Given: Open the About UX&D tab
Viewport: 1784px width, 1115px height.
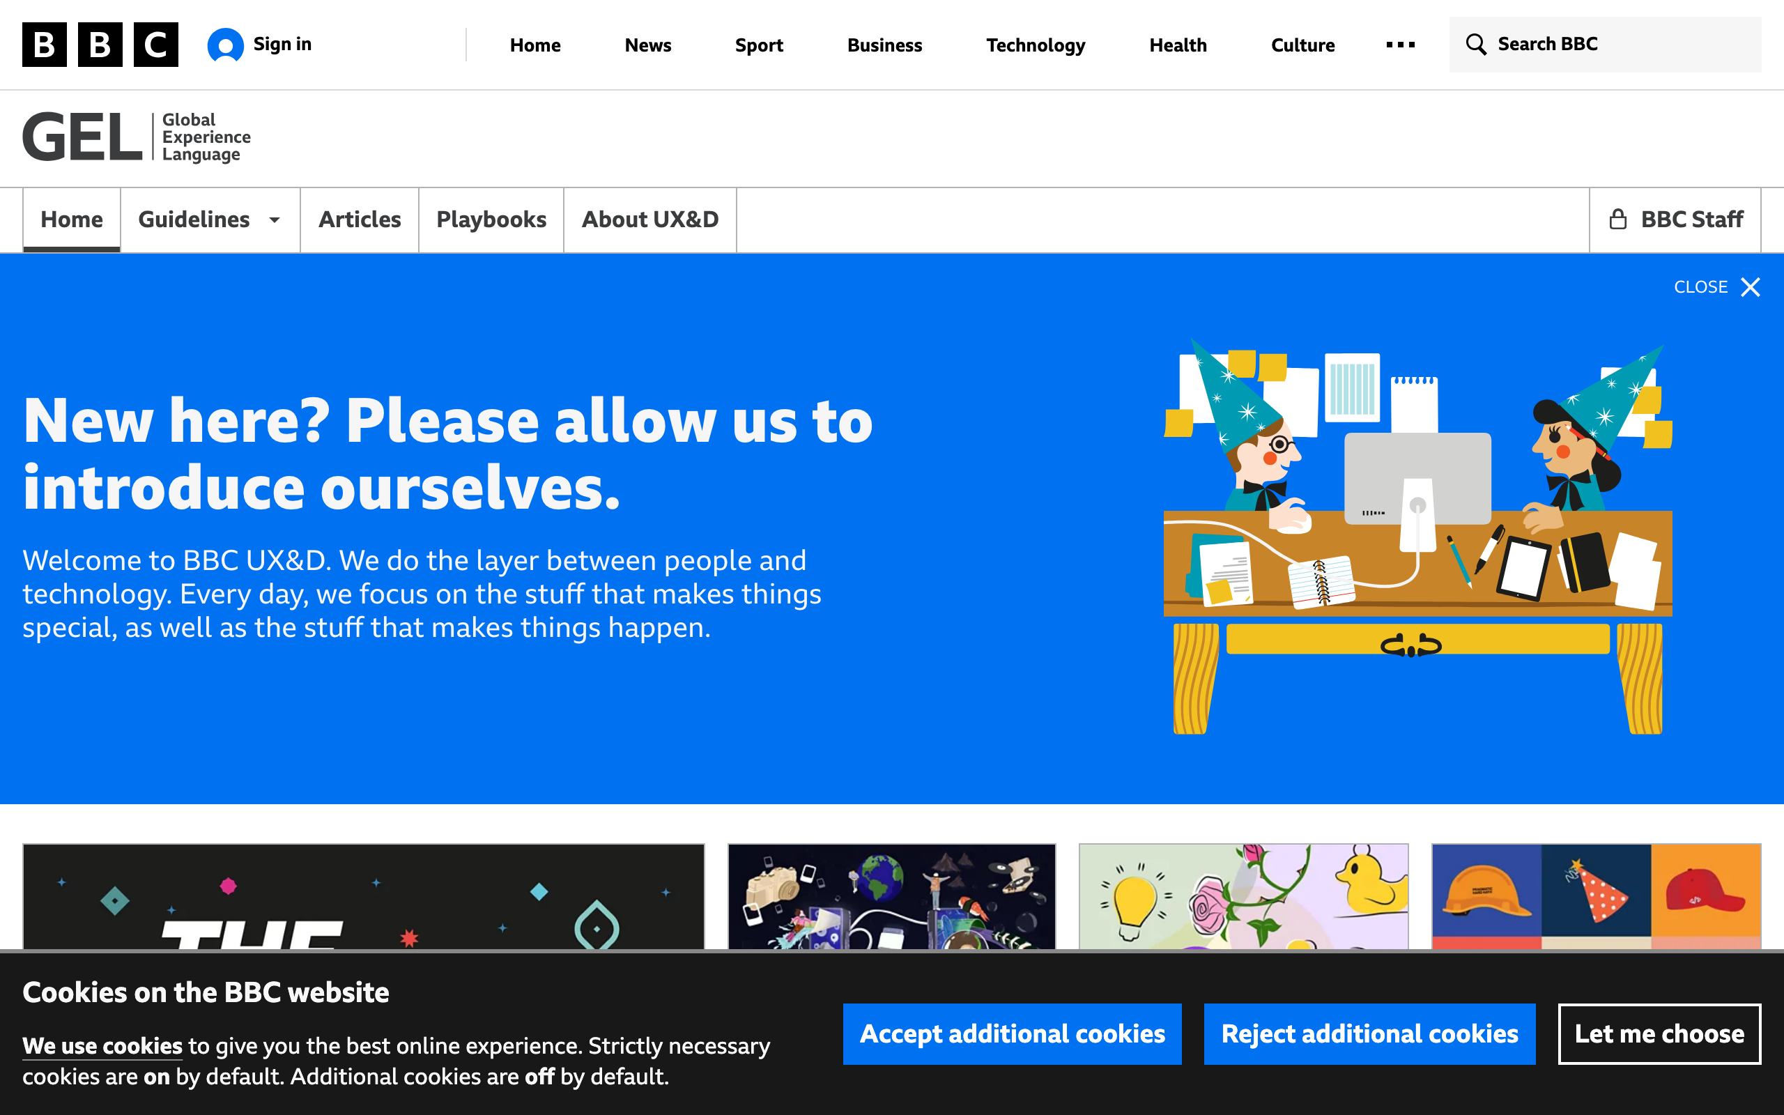Looking at the screenshot, I should [650, 220].
